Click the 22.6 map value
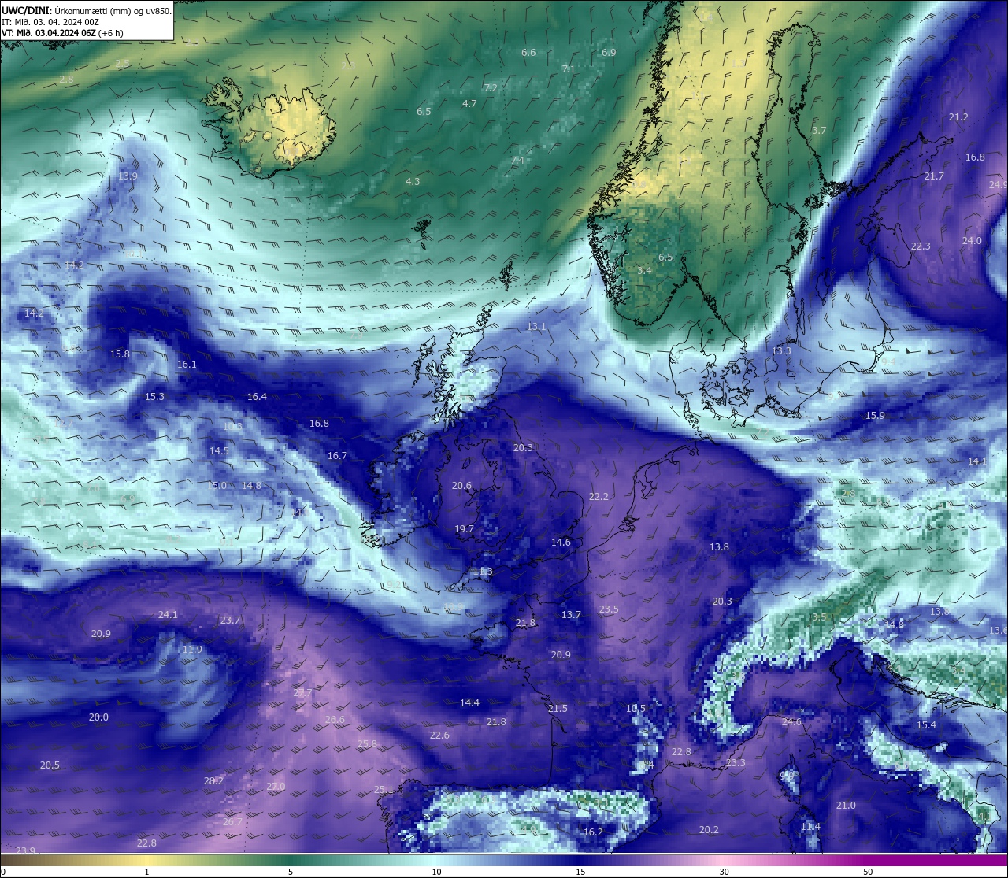 [439, 735]
